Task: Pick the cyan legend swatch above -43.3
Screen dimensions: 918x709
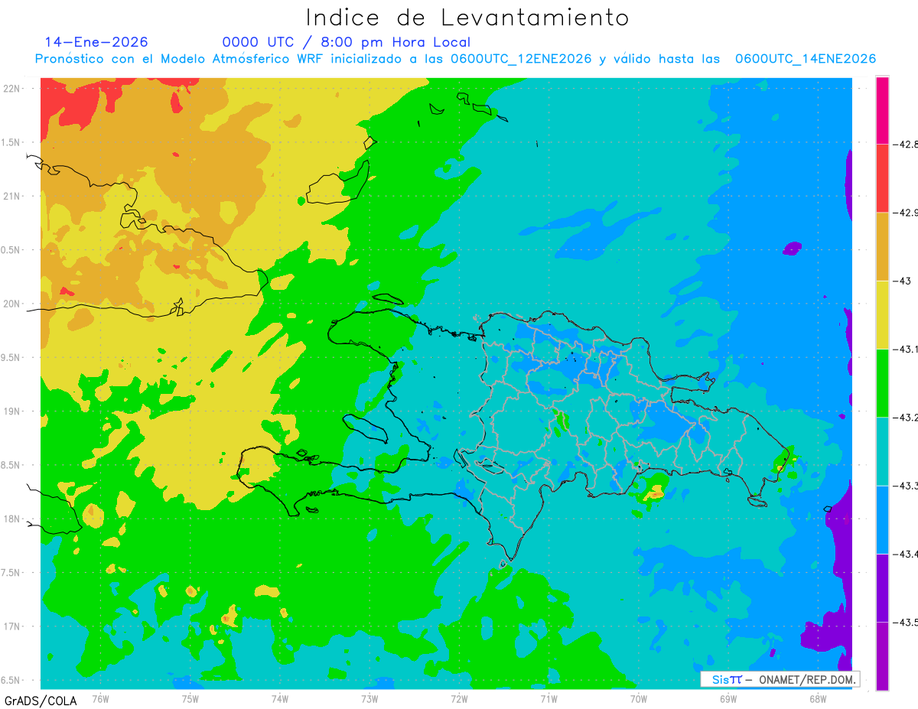Action: (x=882, y=451)
